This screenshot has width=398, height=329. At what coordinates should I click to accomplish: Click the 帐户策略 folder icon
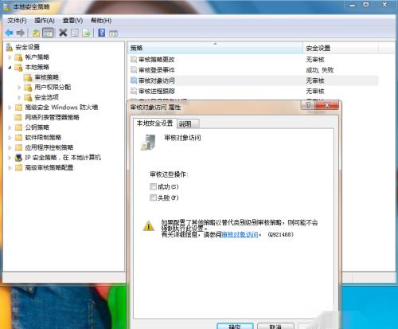click(18, 57)
